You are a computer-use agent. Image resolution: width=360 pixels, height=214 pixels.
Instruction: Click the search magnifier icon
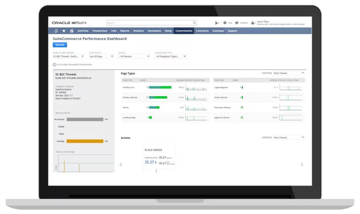(x=194, y=22)
